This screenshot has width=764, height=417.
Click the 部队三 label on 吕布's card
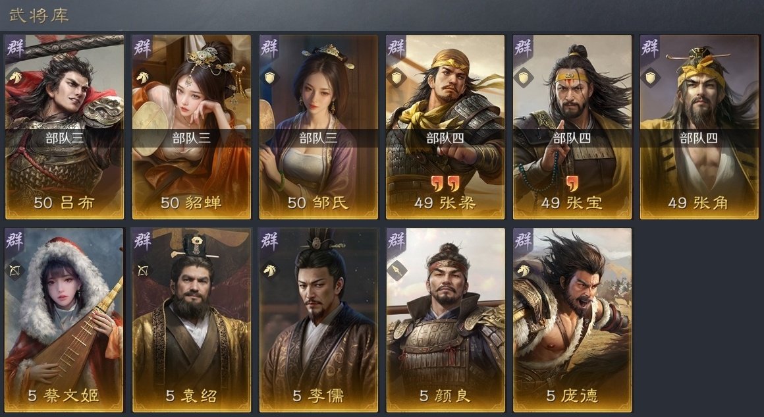tap(65, 138)
